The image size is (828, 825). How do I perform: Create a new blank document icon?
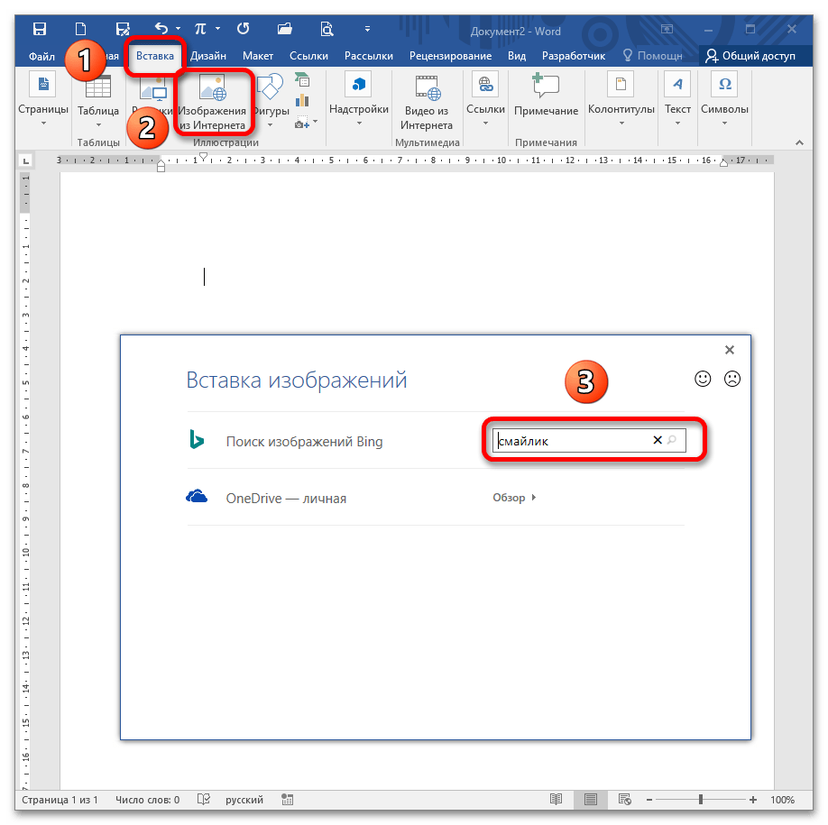(80, 29)
